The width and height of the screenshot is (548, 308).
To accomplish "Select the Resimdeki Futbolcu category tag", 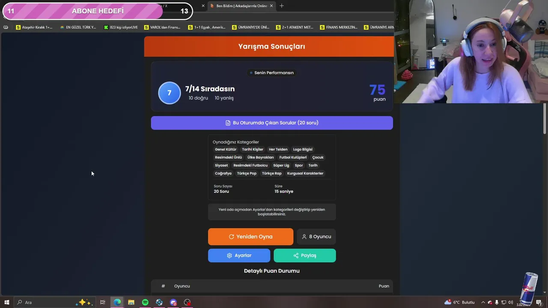I will [250, 165].
